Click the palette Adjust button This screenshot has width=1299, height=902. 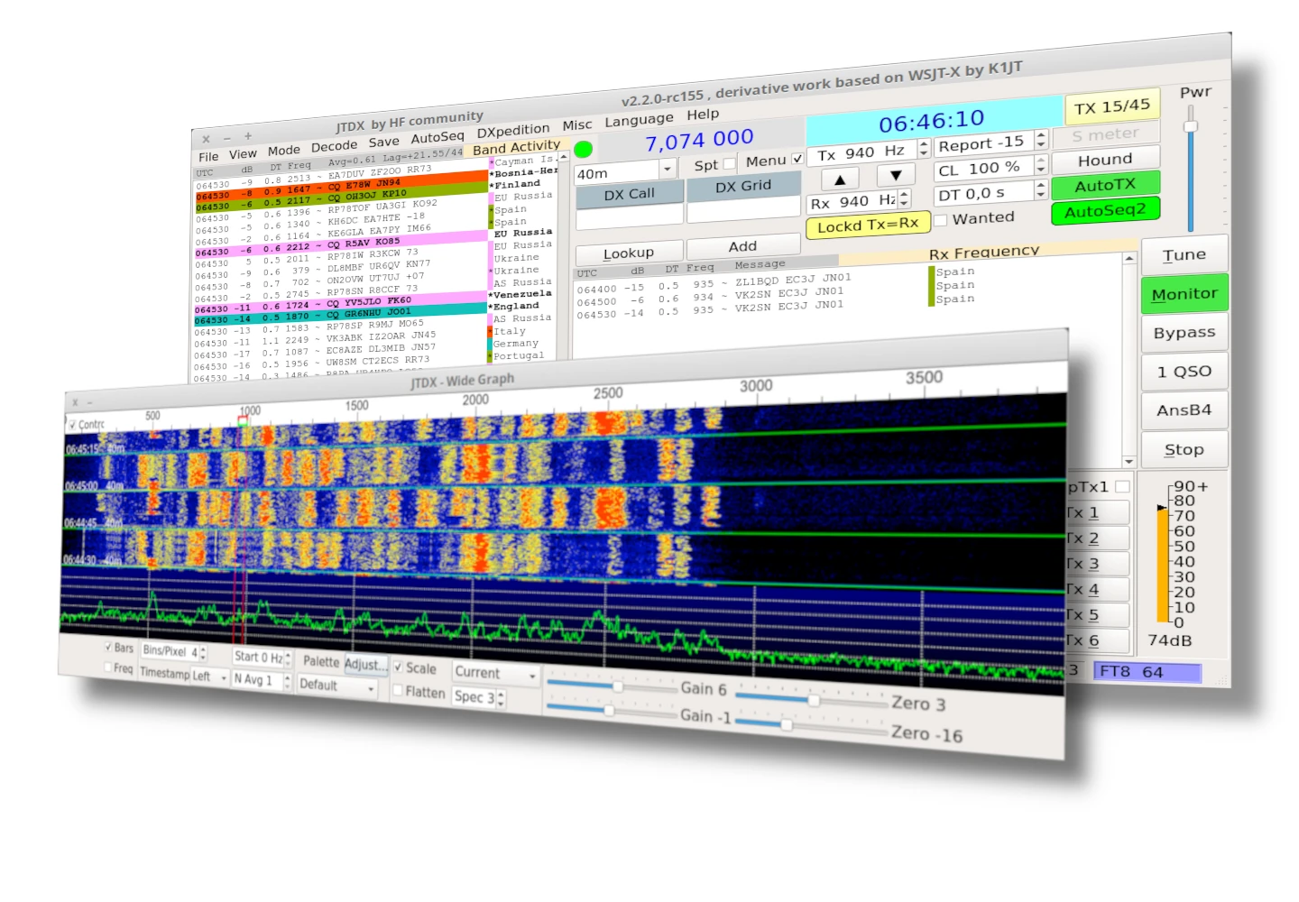[x=364, y=665]
